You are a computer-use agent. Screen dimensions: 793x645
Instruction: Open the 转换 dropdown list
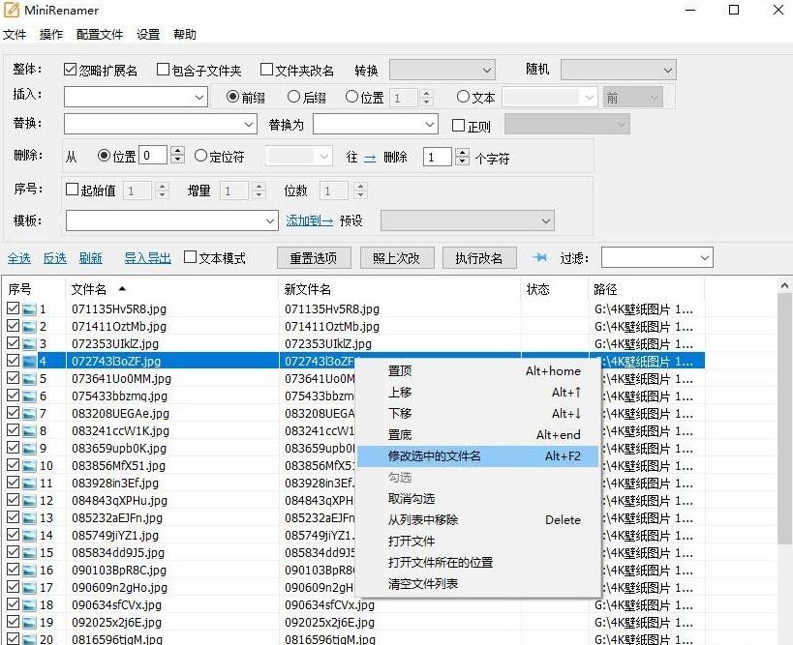pos(485,69)
